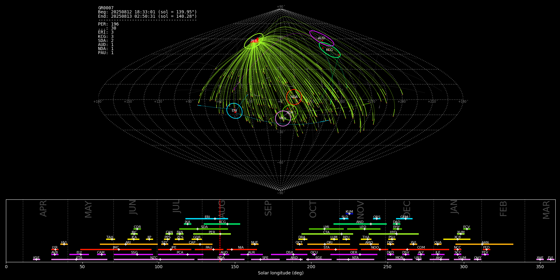Click the KSE bar in timeline
This screenshot has height=280, width=560.
(x=36, y=259)
